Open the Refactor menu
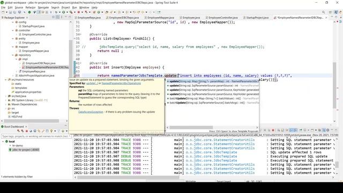Viewport: 343px width, 193px height. click(x=31, y=8)
